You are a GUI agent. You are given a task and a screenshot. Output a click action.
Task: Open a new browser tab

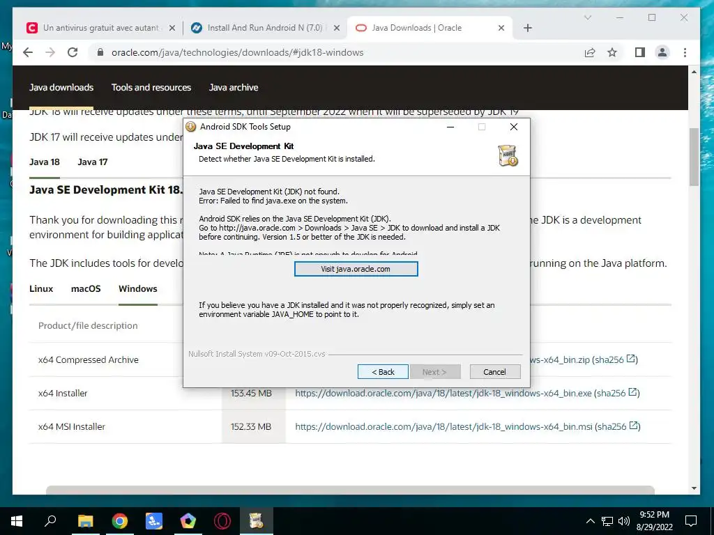(x=527, y=28)
